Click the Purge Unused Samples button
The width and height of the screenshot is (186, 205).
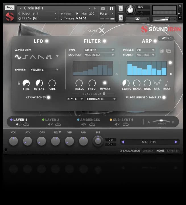pos(164,97)
